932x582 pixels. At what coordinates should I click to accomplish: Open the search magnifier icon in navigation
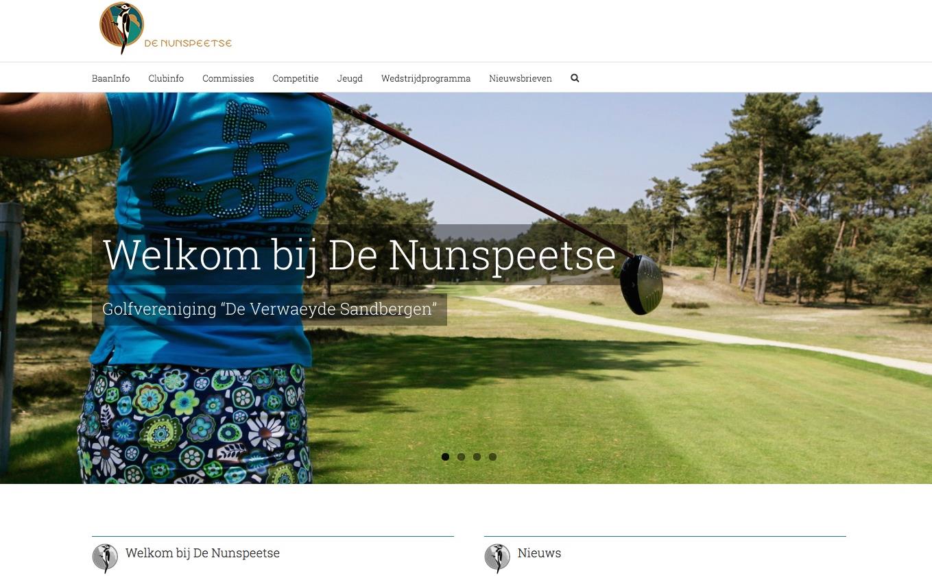point(575,78)
